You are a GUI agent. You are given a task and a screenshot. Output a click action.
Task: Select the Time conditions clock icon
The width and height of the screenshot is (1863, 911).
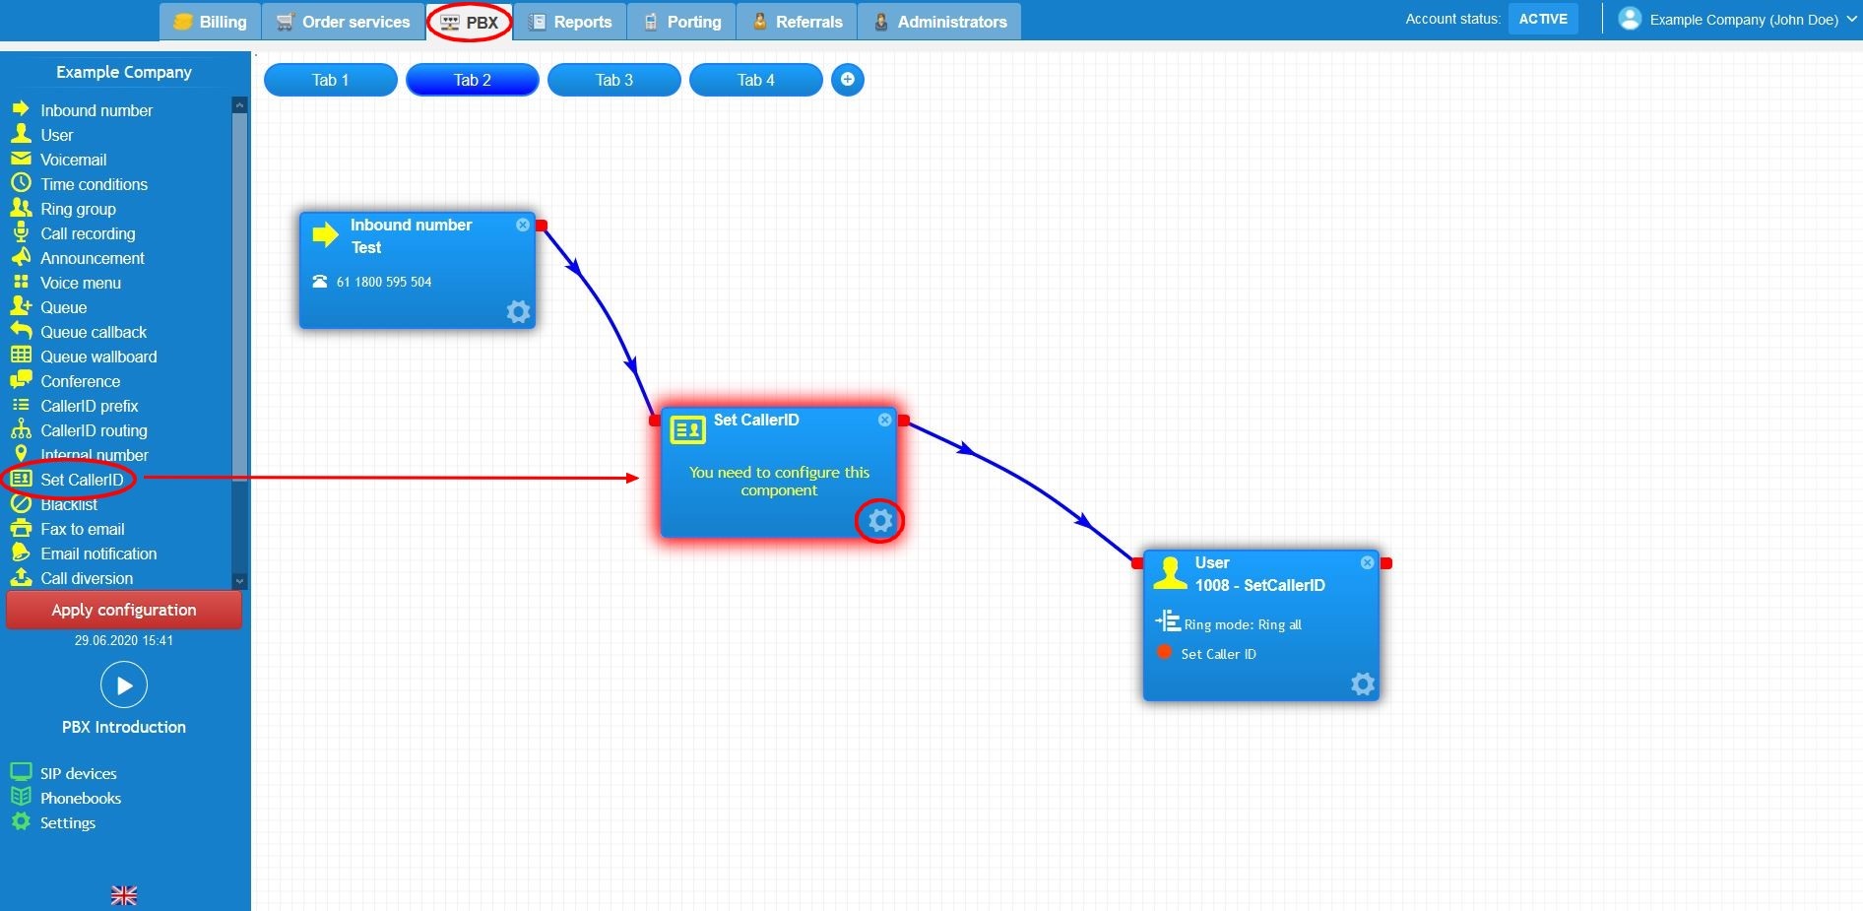[21, 182]
